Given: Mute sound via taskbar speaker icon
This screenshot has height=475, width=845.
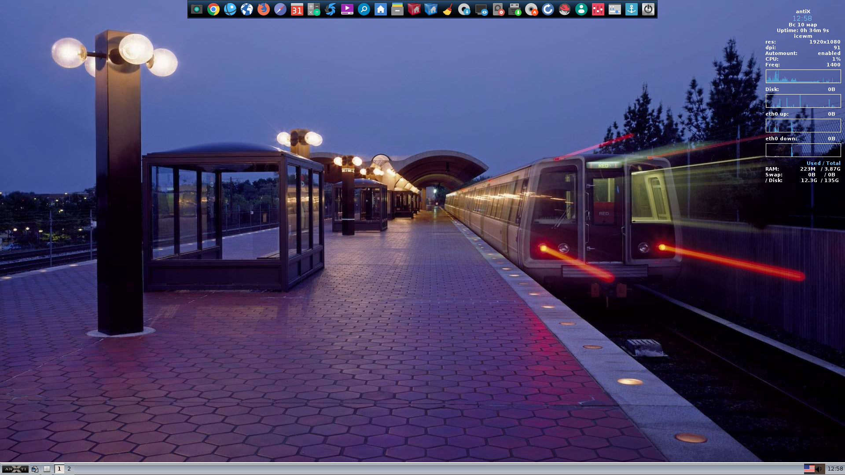Looking at the screenshot, I should tap(819, 468).
